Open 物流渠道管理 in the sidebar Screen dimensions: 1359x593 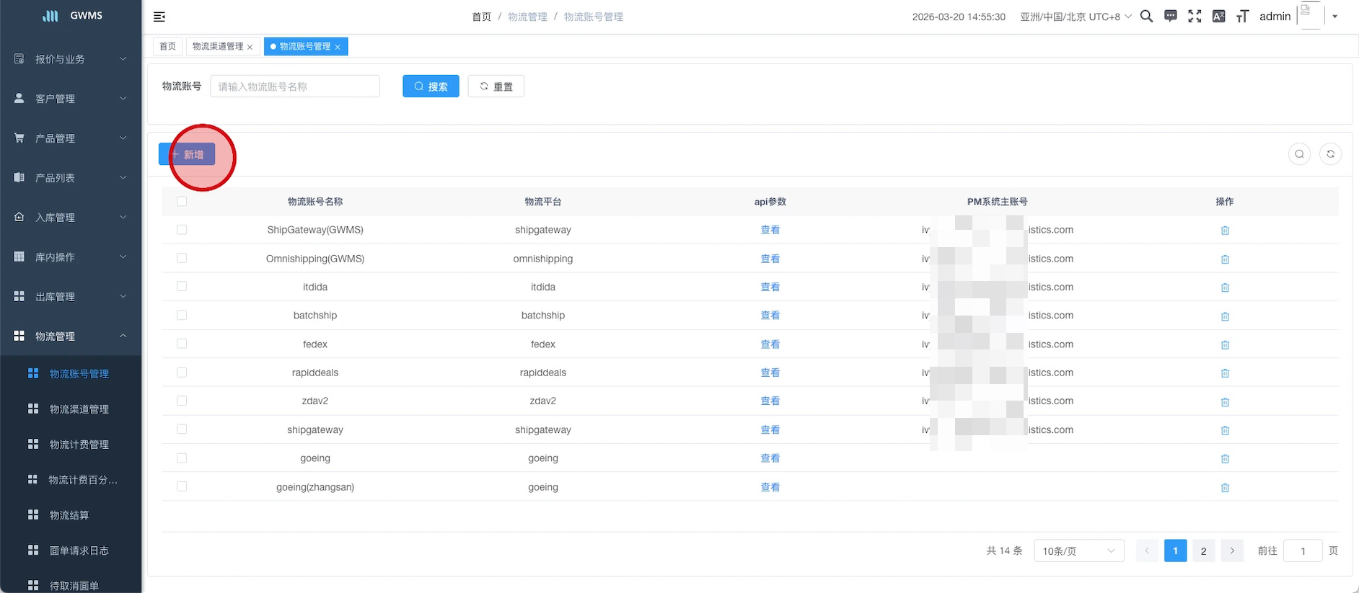[x=71, y=409]
